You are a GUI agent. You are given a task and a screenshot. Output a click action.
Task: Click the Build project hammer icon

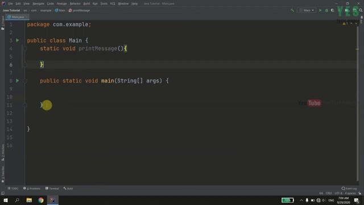point(292,10)
